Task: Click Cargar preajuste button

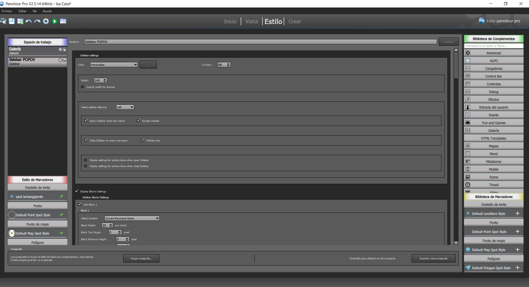Action: click(x=141, y=258)
